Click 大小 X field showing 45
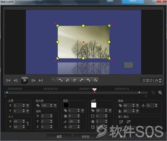This screenshot has width=167, height=141. point(18,121)
